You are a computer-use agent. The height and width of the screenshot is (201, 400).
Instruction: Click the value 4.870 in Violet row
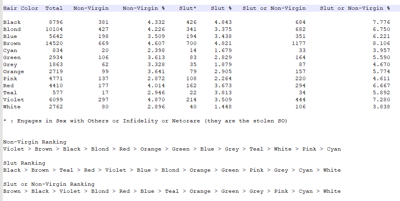pos(156,100)
